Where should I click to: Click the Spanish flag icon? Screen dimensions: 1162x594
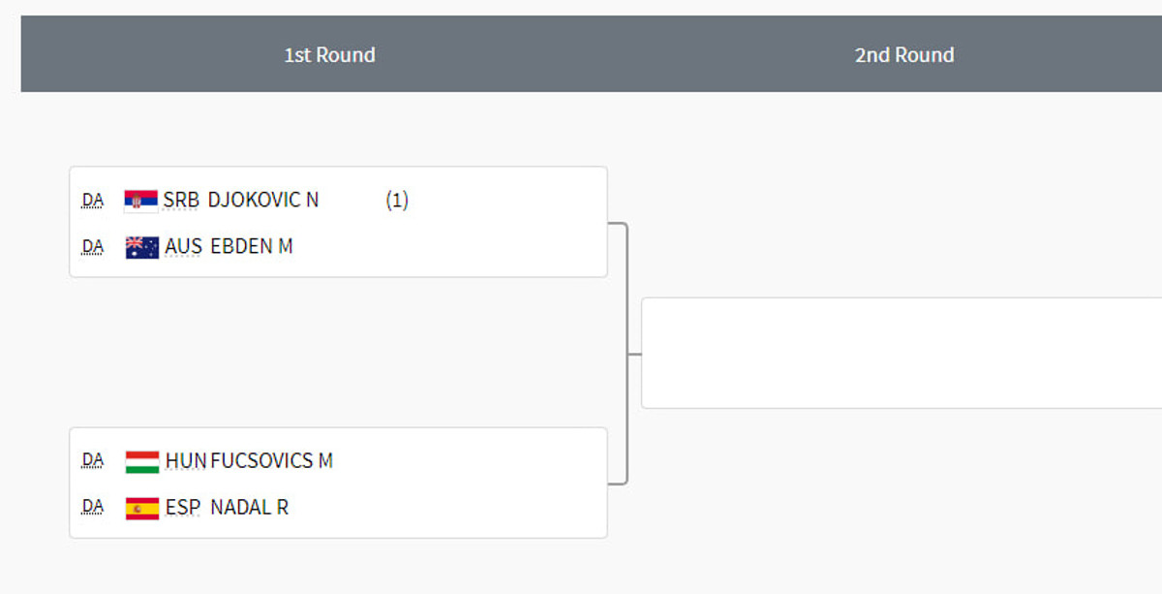(x=142, y=508)
